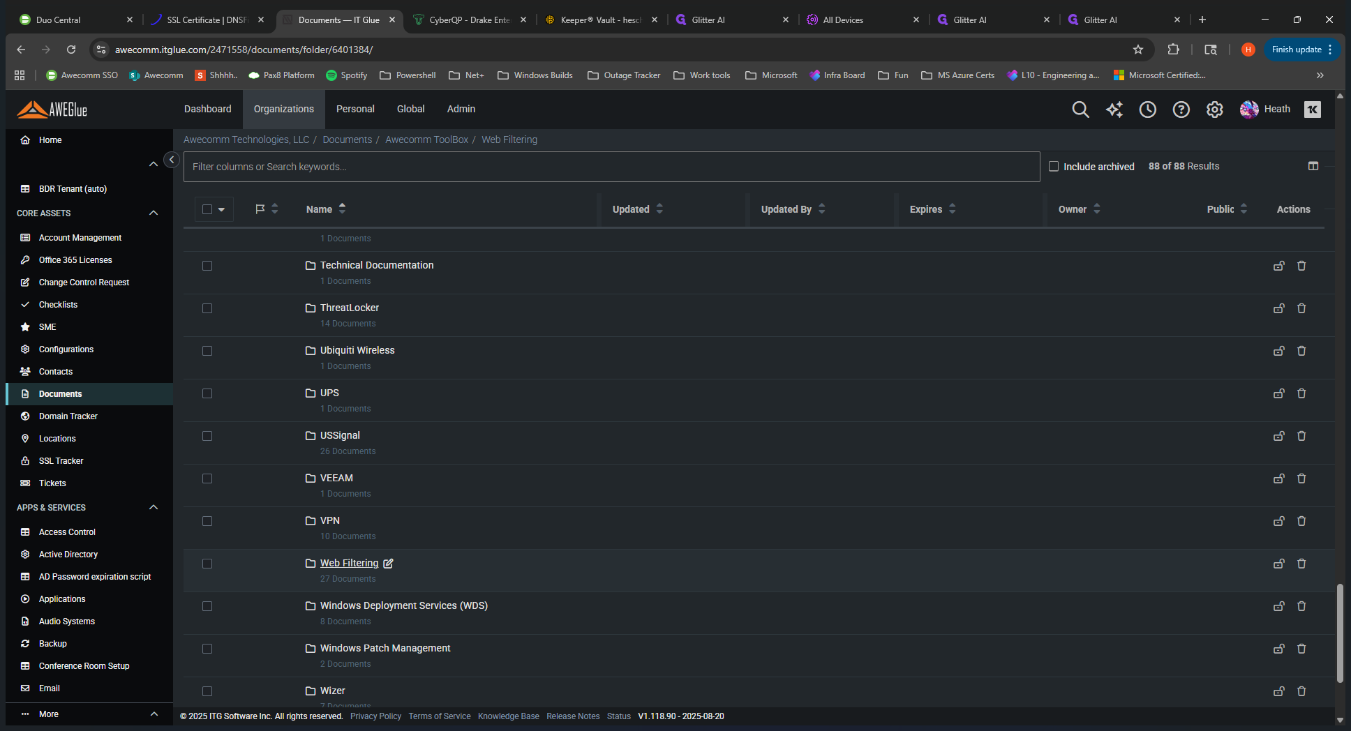
Task: Check the UPS row checkbox
Action: [x=207, y=393]
